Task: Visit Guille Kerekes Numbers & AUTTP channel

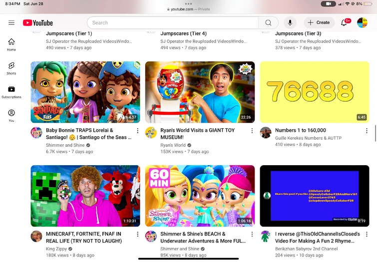Action: [x=308, y=138]
